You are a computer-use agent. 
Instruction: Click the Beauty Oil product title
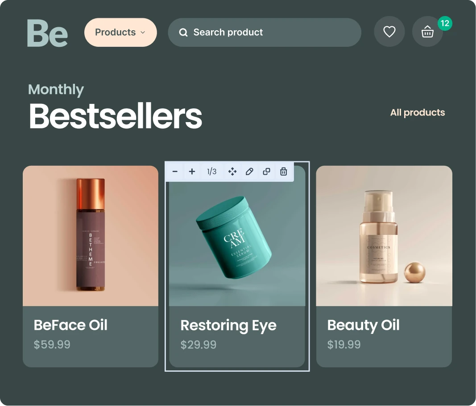[363, 325]
